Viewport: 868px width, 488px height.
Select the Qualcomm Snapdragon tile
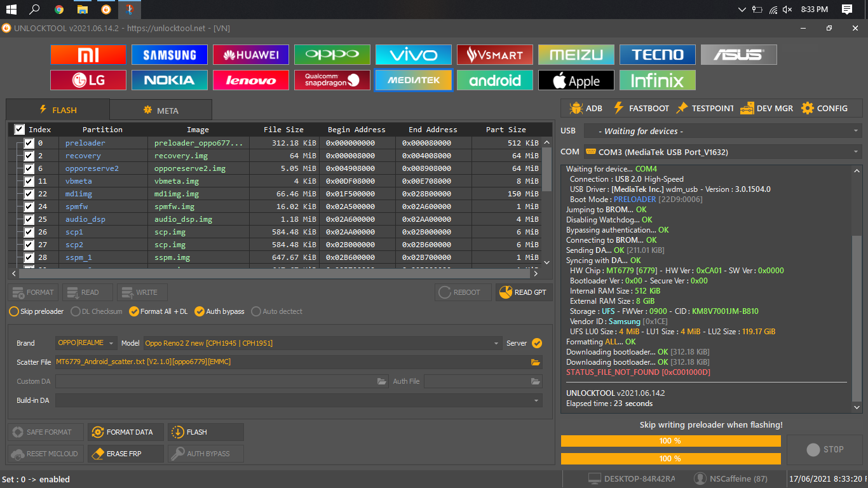coord(332,80)
